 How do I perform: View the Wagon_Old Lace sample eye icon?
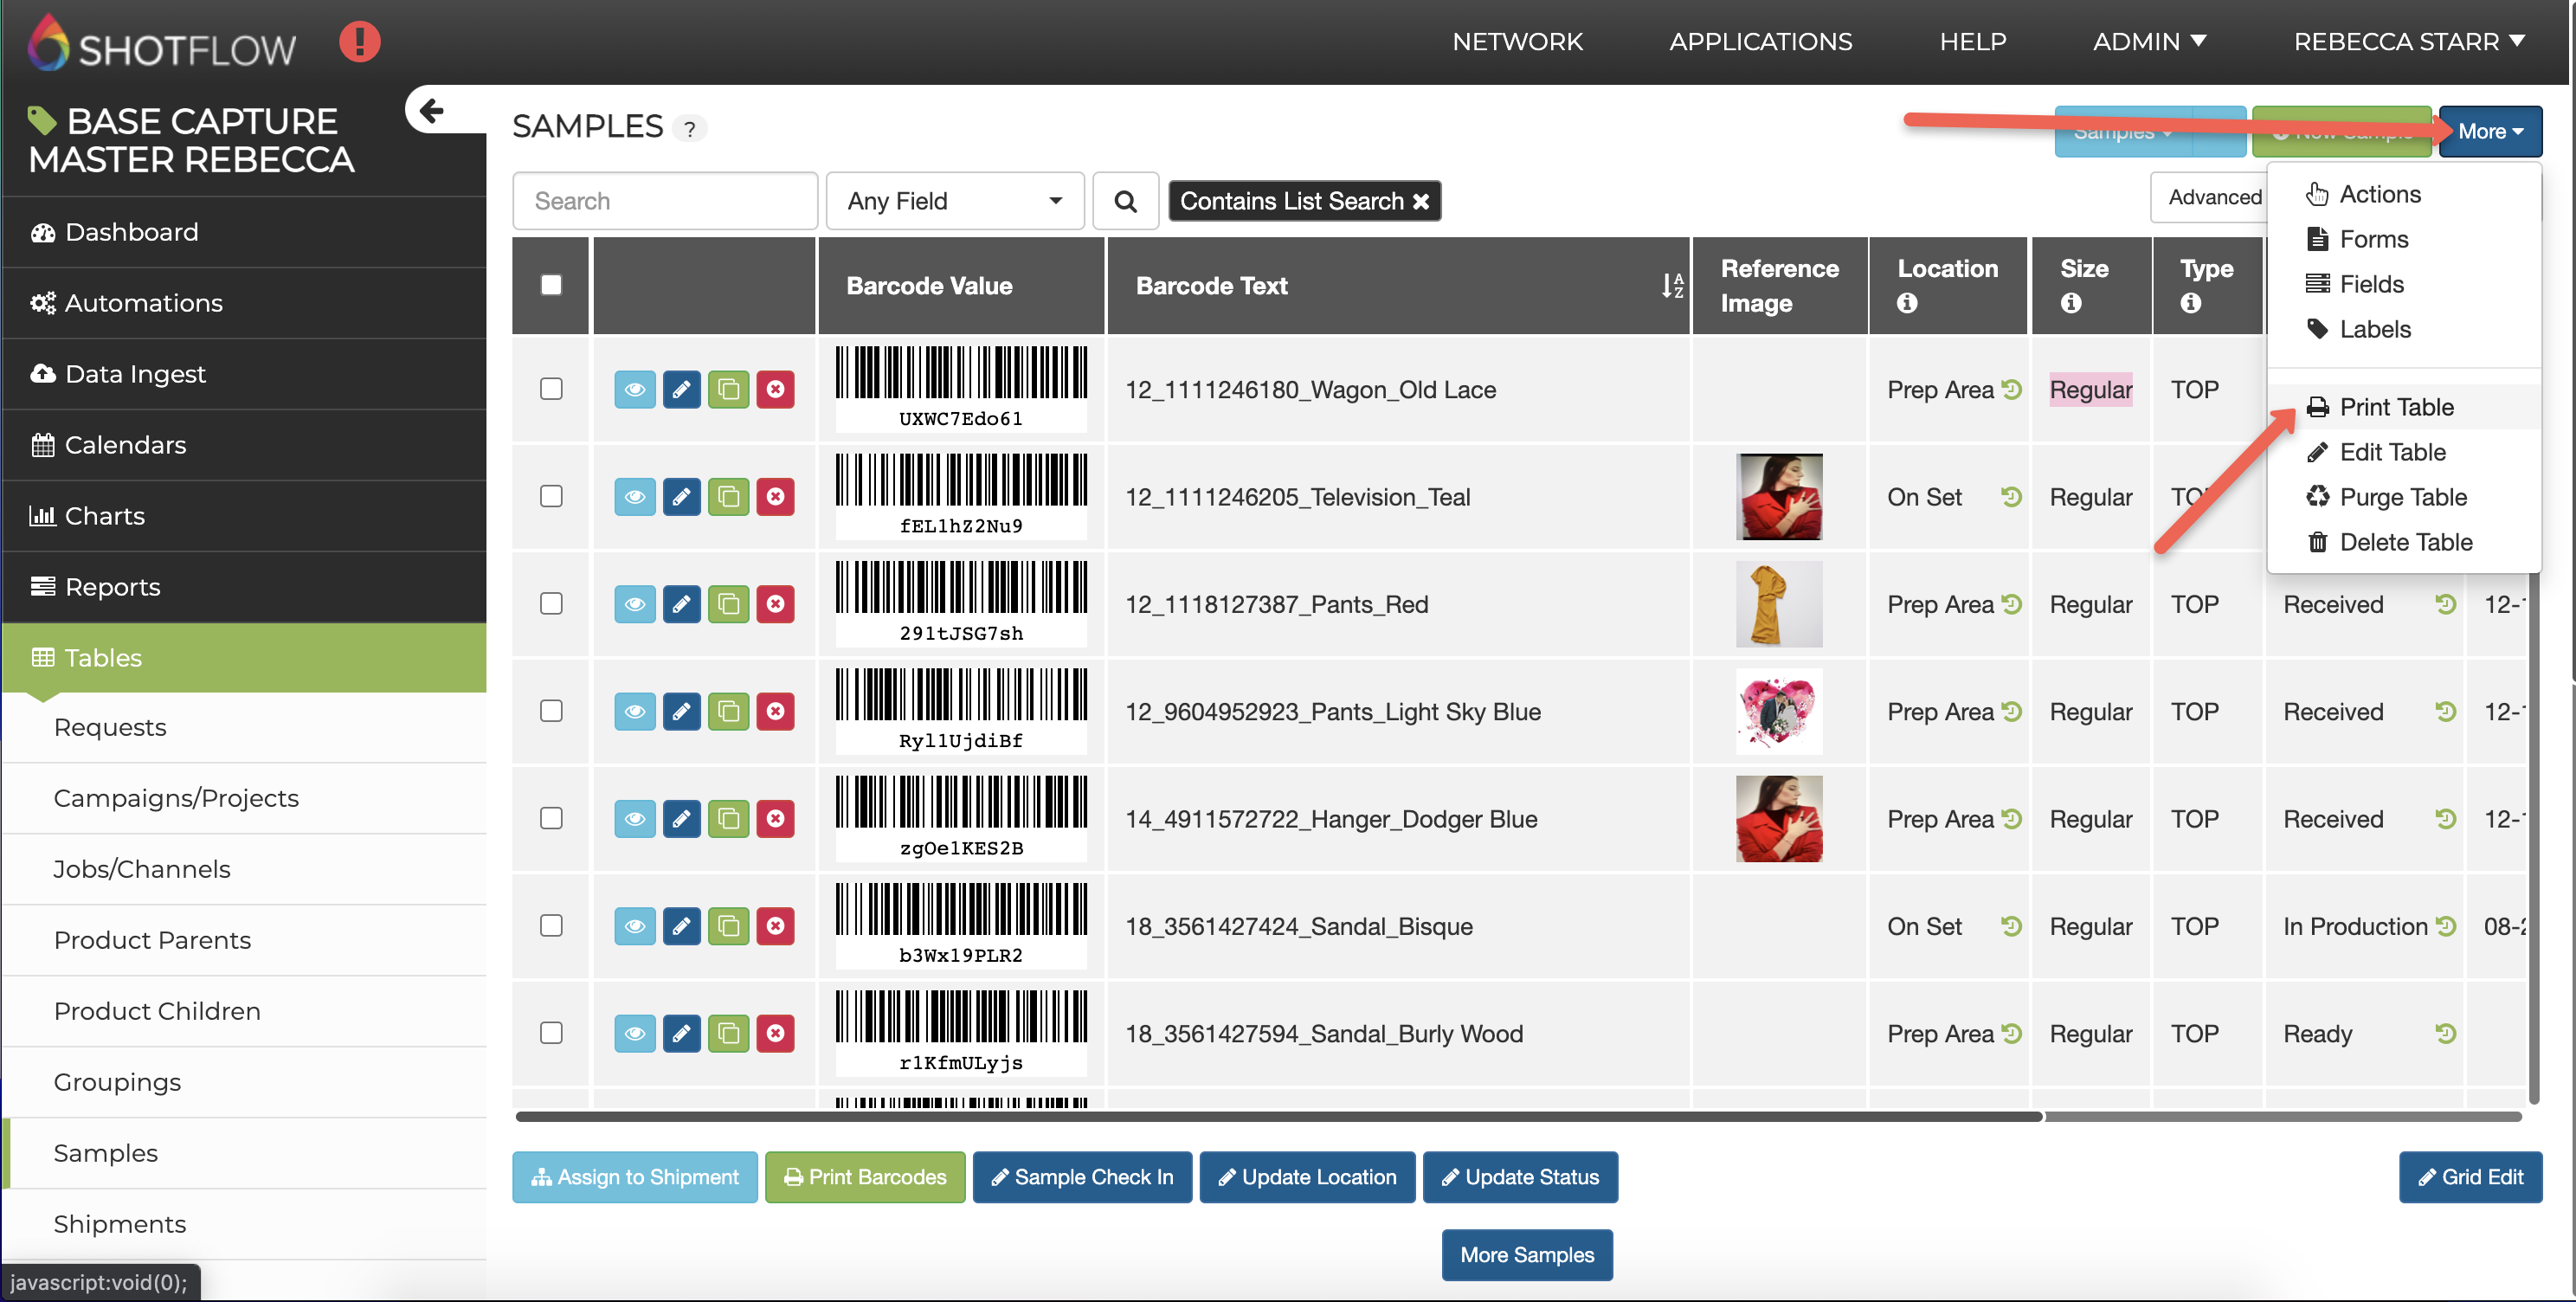pos(634,389)
